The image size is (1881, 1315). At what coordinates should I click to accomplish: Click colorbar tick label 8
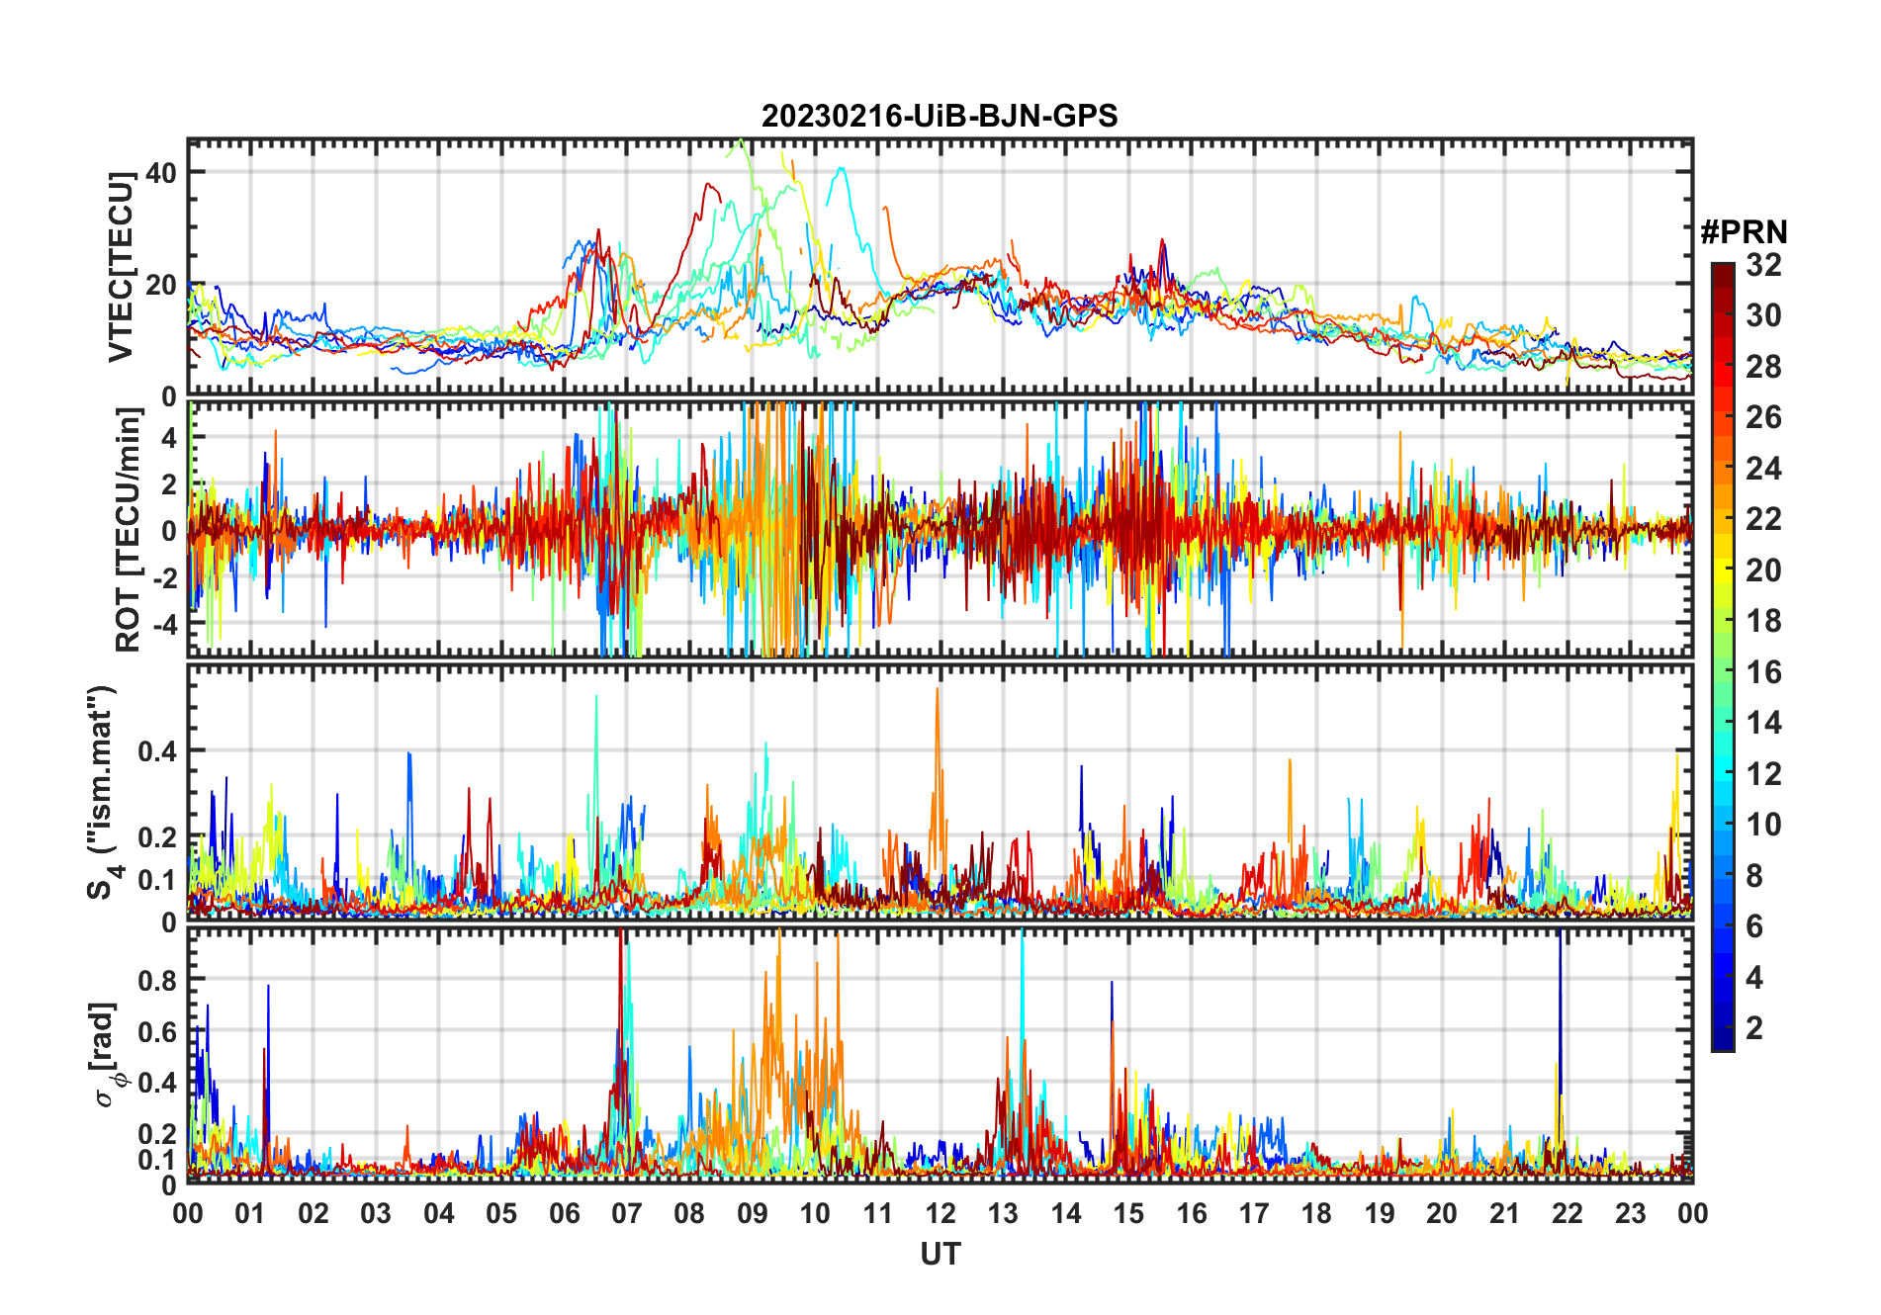coord(1754,876)
